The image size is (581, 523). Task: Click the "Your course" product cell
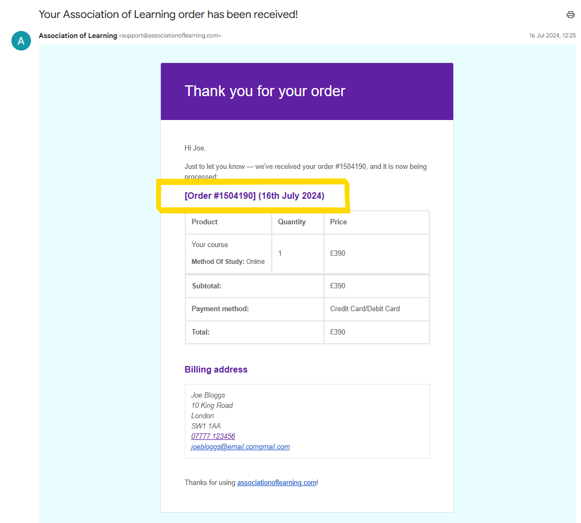coord(210,245)
